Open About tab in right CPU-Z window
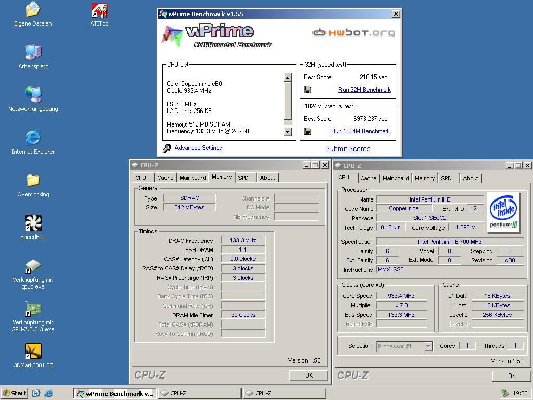The width and height of the screenshot is (533, 400). tap(471, 178)
